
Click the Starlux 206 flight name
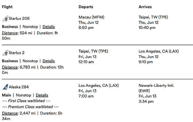pyautogui.click(x=19, y=19)
